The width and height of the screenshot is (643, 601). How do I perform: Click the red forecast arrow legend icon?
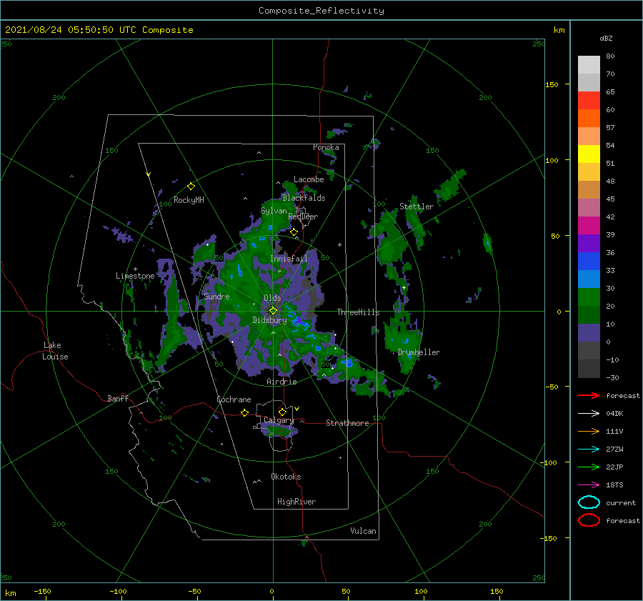(x=589, y=395)
